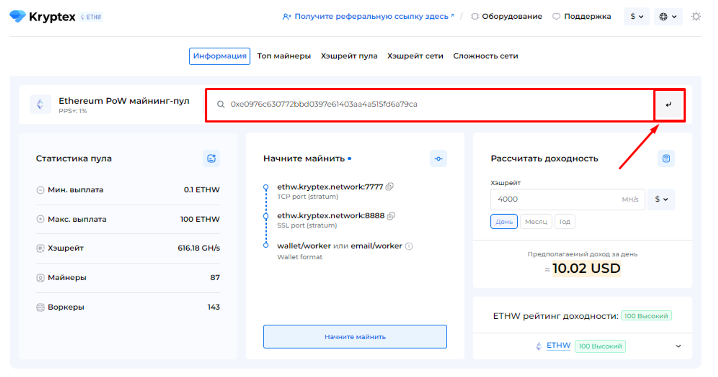Screen dimensions: 718x377
Task: Copy the ethw.kryptex.network:8888 address
Action: (391, 216)
